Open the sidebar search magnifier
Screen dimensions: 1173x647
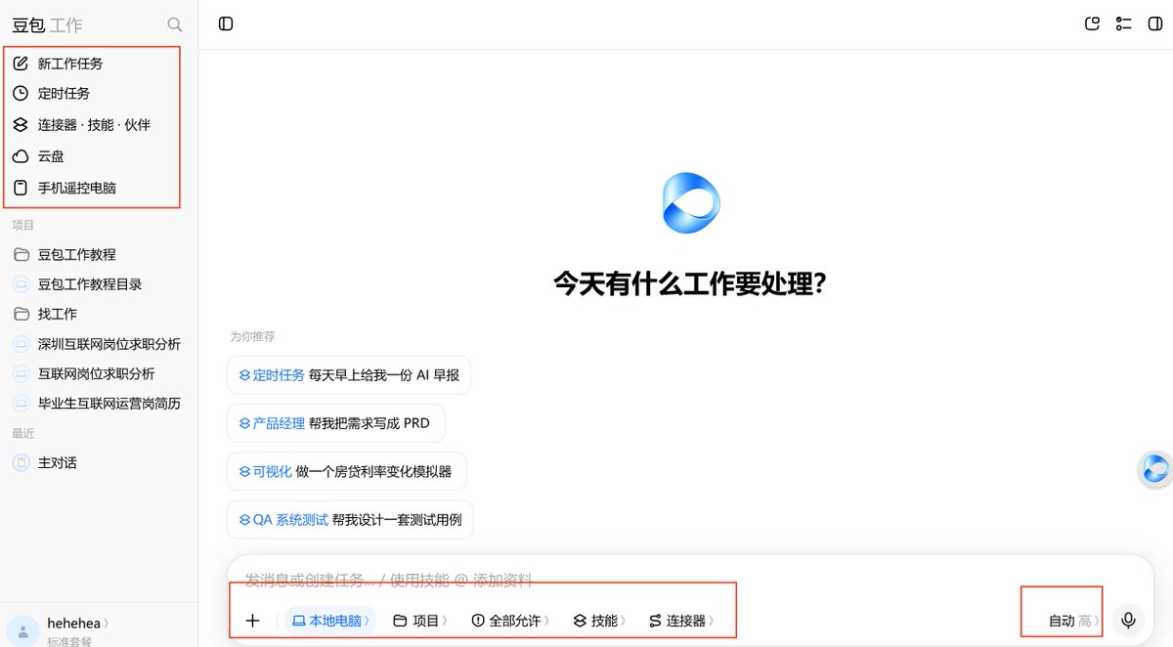pos(175,24)
